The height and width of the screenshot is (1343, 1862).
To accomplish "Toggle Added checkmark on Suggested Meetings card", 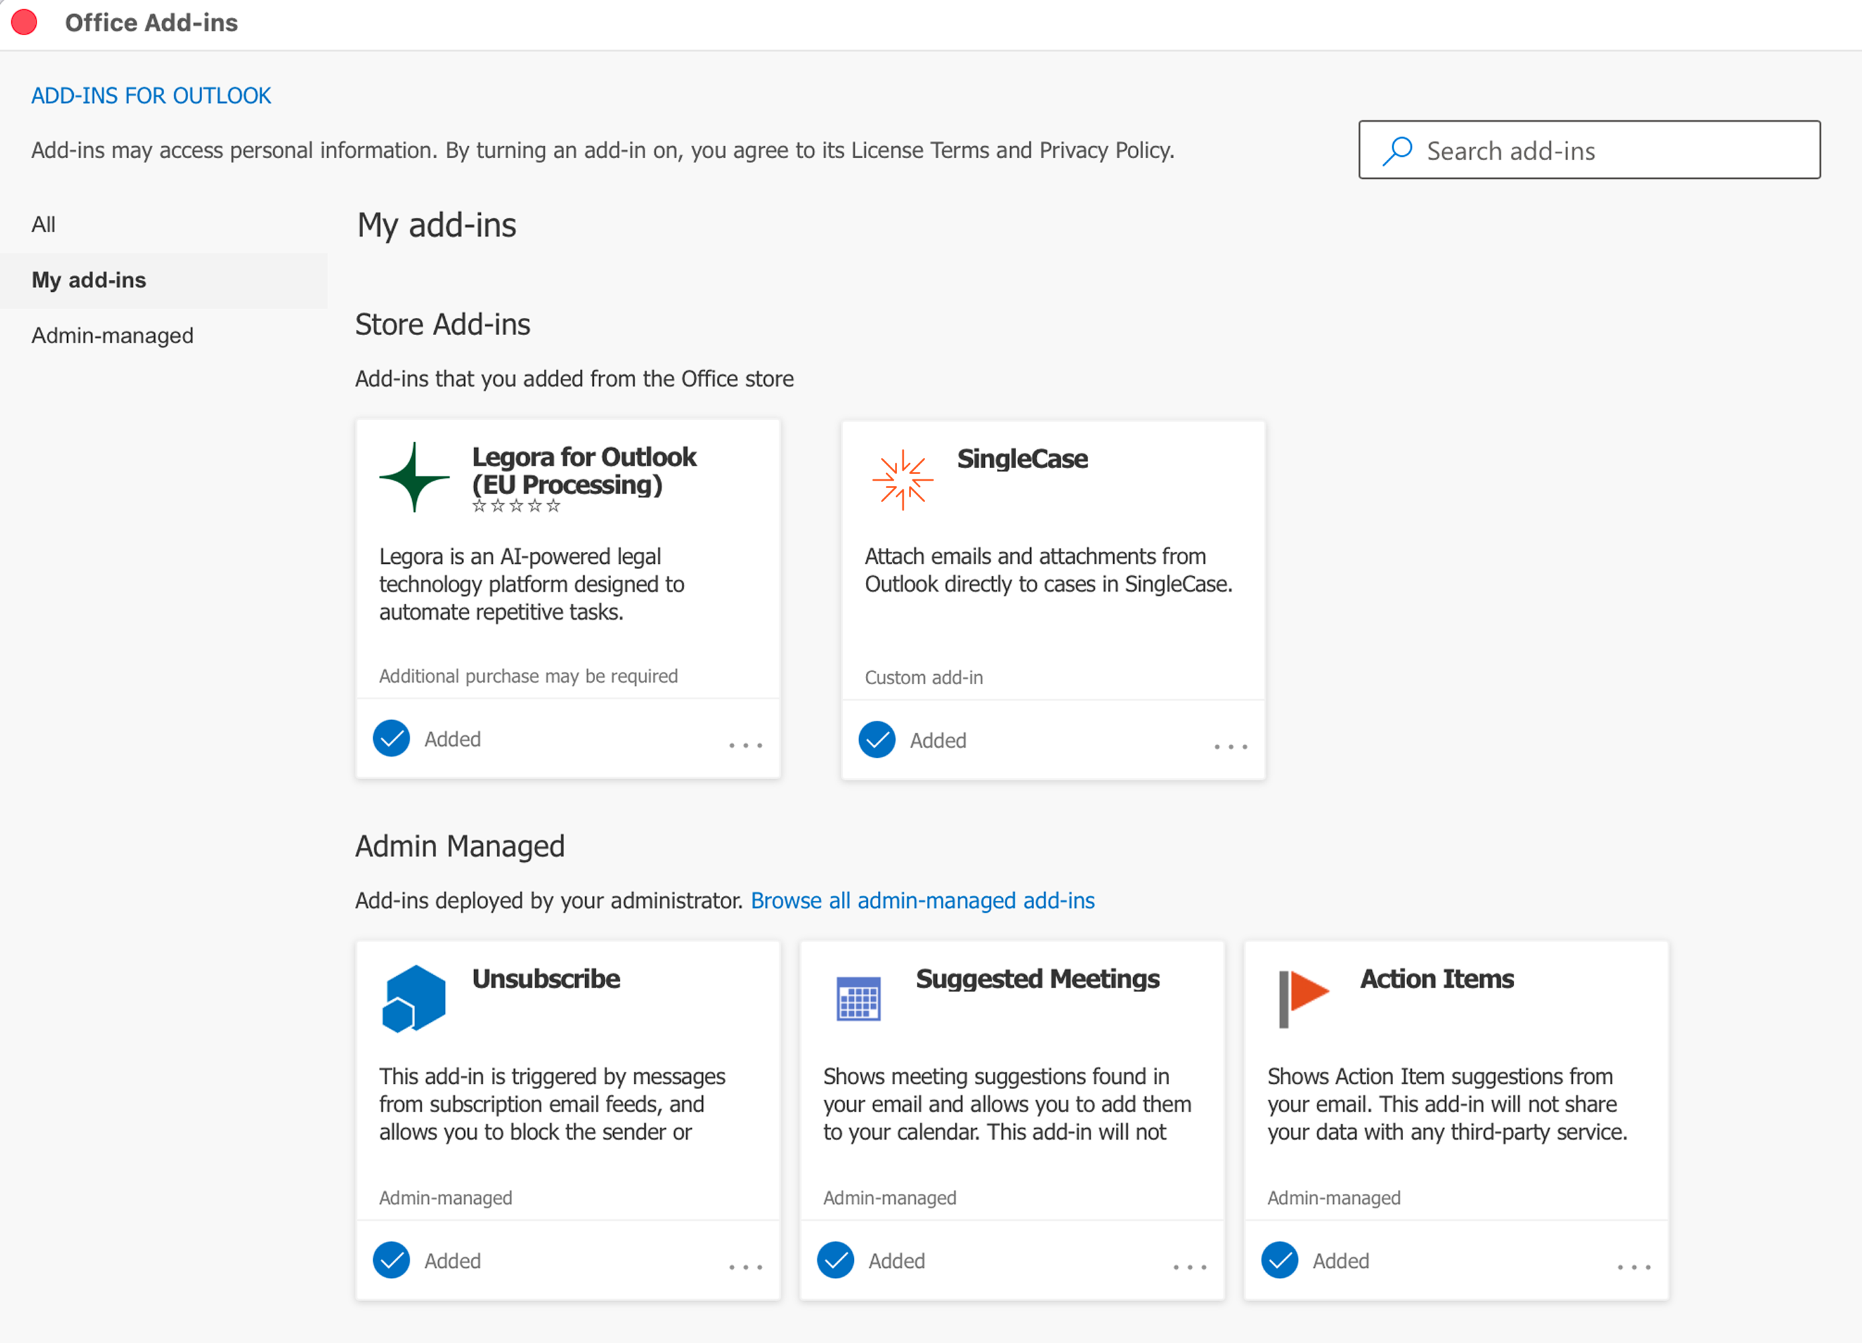I will 836,1260.
